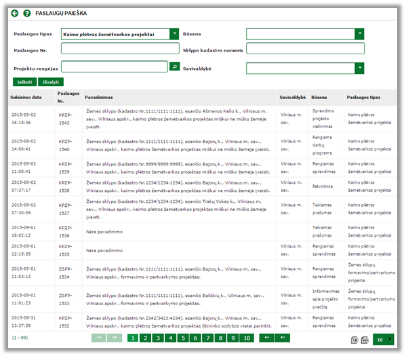
Task: Go to page 10 of results
Action: point(247,338)
